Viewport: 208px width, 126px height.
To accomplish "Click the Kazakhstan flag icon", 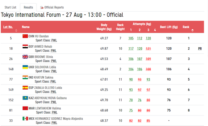I will pyautogui.click(x=25, y=98).
